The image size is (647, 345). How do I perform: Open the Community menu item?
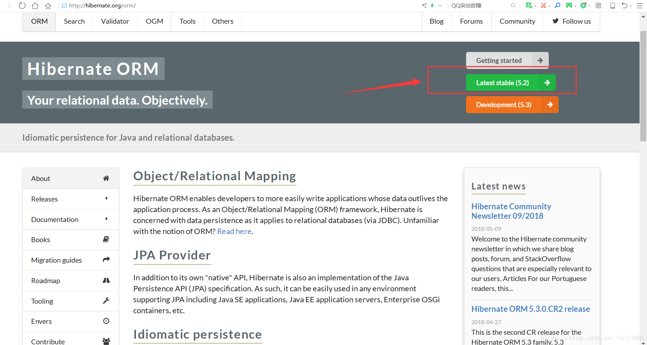tap(517, 21)
